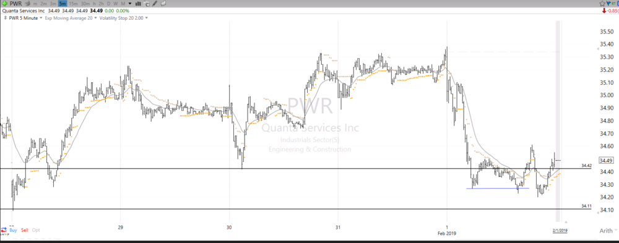The image size is (619, 243).
Task: Click the 2/1/2019 date label
Action: tap(560, 230)
